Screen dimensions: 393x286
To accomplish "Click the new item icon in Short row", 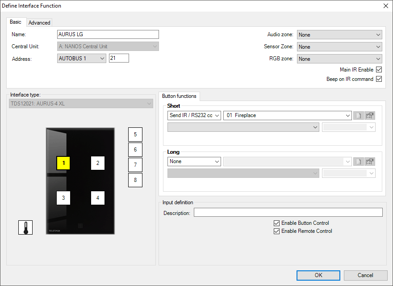I will tap(358, 115).
